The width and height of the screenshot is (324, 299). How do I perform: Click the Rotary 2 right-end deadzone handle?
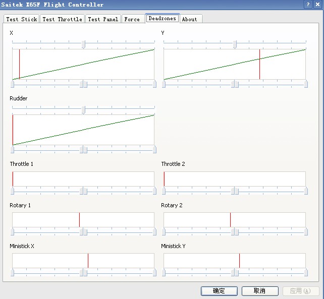point(306,231)
